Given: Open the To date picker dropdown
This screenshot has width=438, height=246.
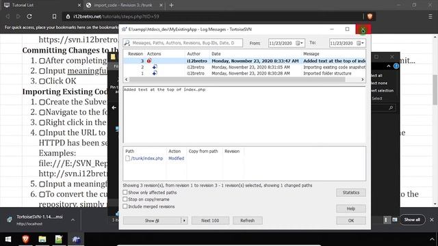Looking at the screenshot, I should (361, 43).
